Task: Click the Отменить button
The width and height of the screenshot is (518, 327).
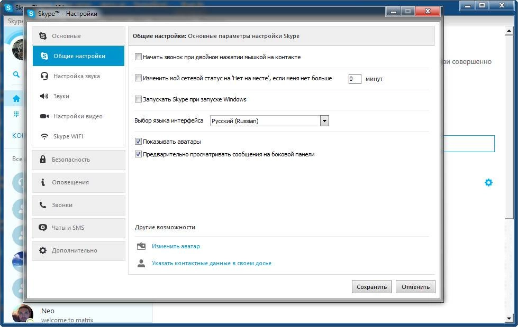Action: pos(415,287)
